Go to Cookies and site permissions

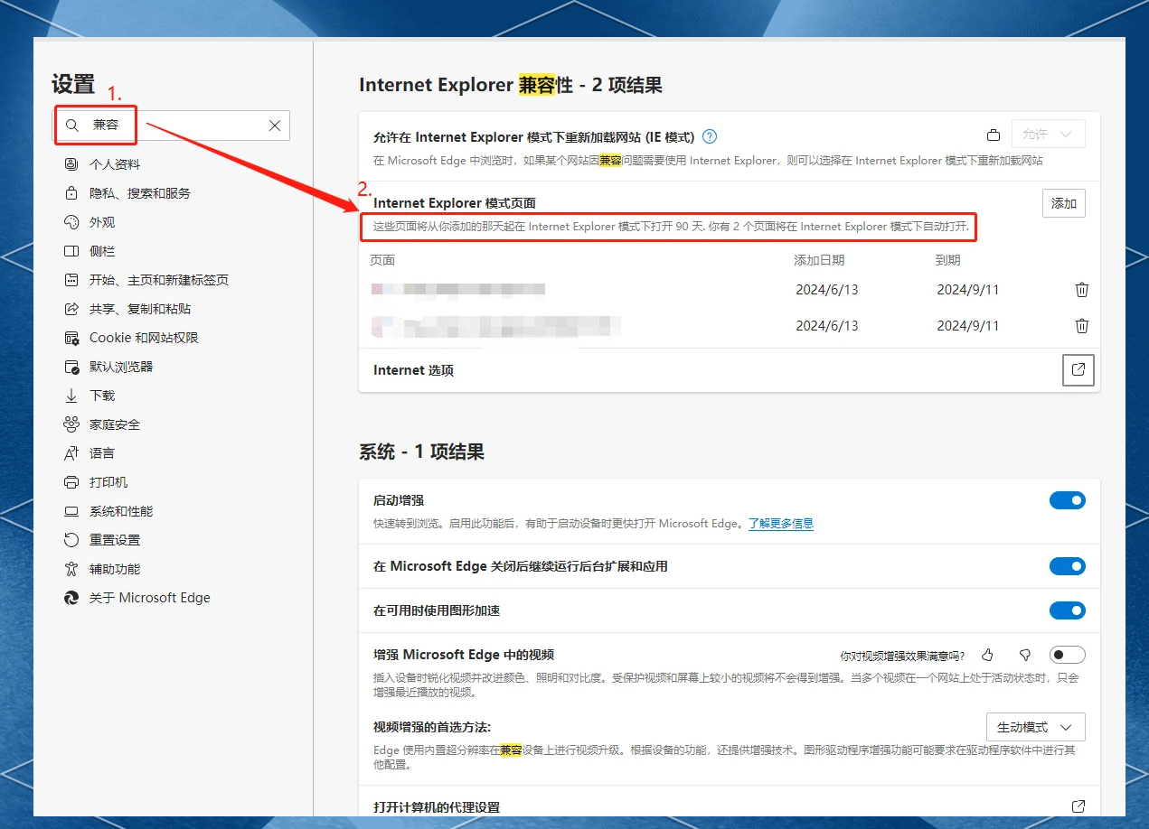coord(143,338)
